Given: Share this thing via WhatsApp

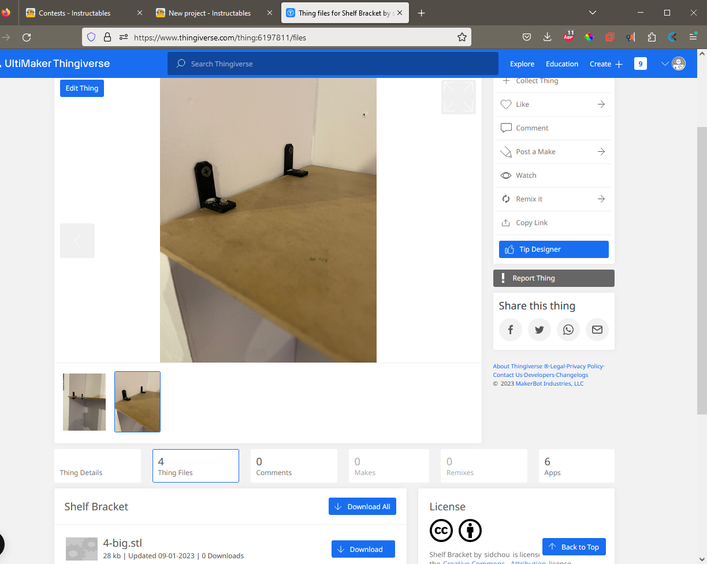Looking at the screenshot, I should (568, 330).
